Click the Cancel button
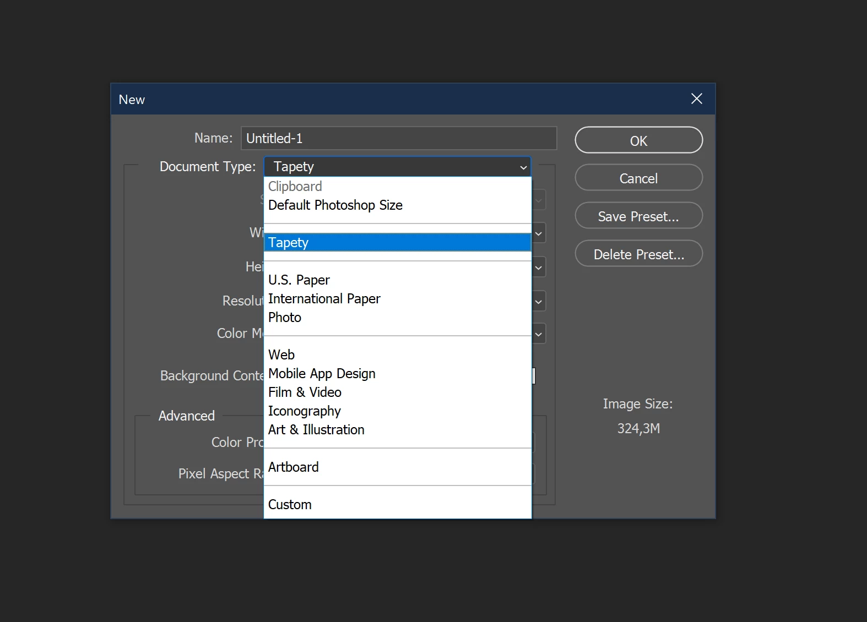867x622 pixels. click(638, 178)
